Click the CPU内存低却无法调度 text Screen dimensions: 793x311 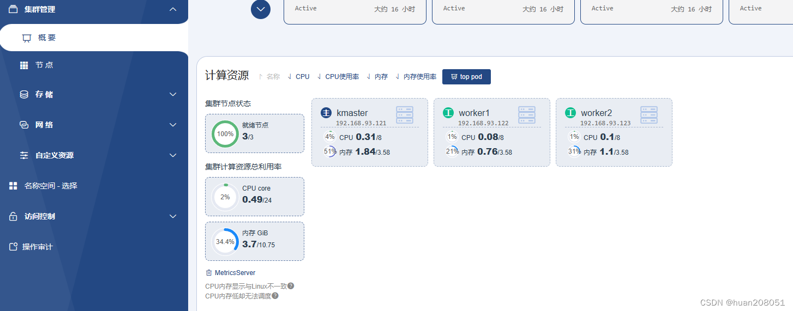[238, 296]
